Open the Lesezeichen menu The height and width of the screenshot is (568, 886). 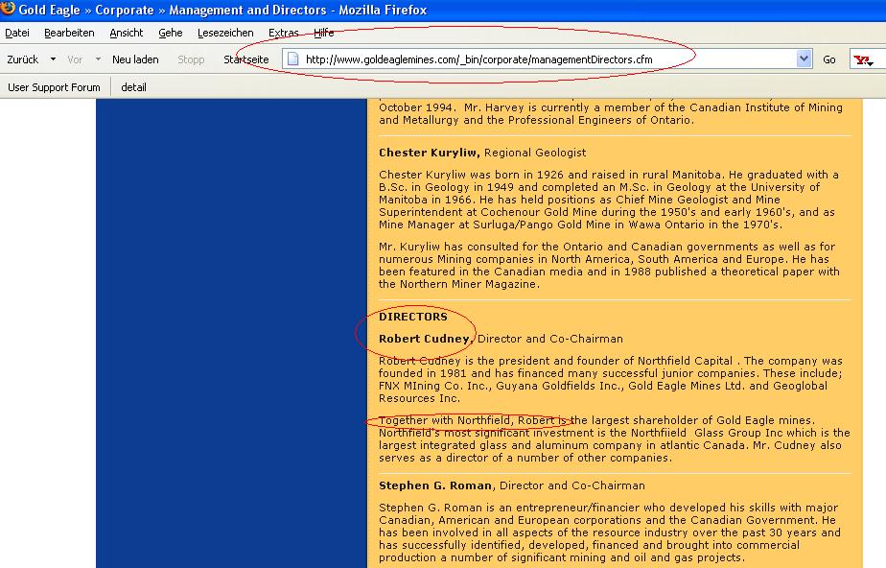click(225, 33)
